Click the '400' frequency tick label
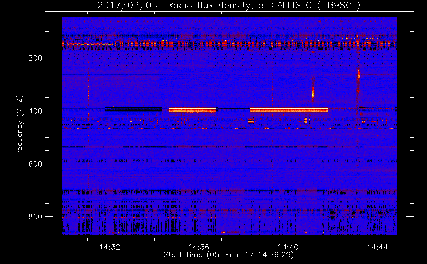The width and height of the screenshot is (427, 264). click(35, 111)
